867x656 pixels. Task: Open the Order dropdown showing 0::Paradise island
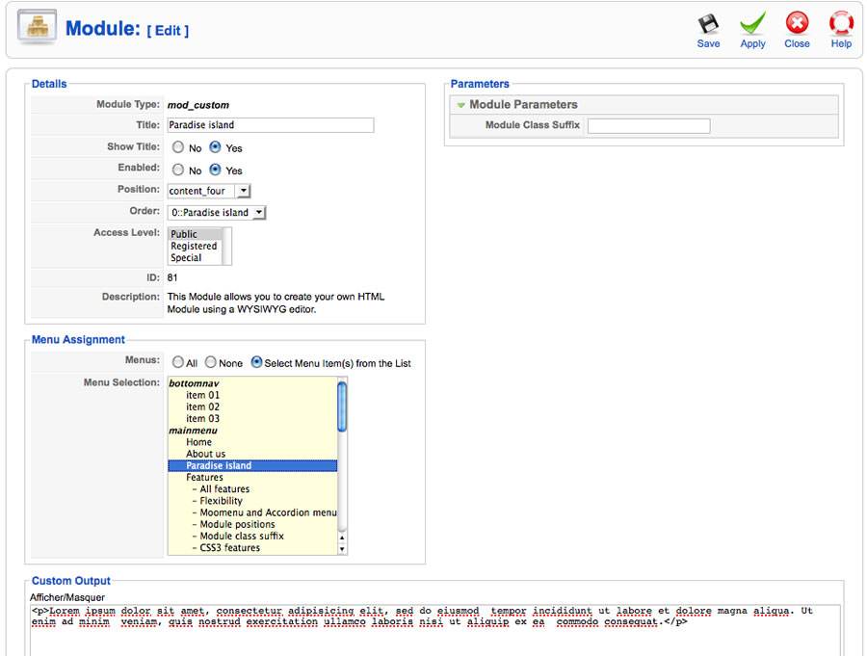pyautogui.click(x=217, y=212)
